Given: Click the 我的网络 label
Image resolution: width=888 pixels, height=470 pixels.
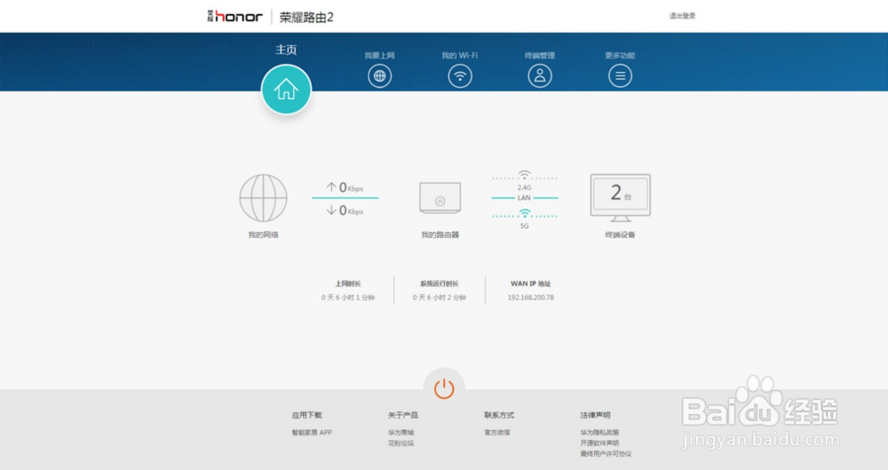Looking at the screenshot, I should tap(264, 235).
